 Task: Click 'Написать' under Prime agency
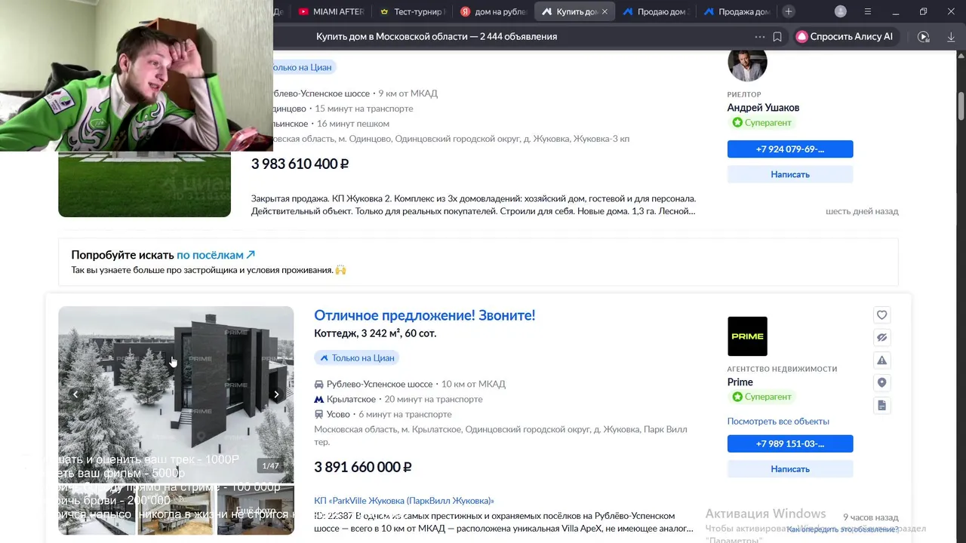click(x=790, y=469)
